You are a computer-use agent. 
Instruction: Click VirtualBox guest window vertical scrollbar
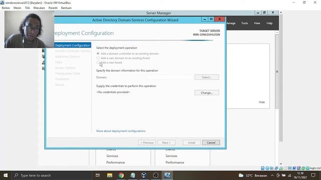pyautogui.click(x=281, y=78)
